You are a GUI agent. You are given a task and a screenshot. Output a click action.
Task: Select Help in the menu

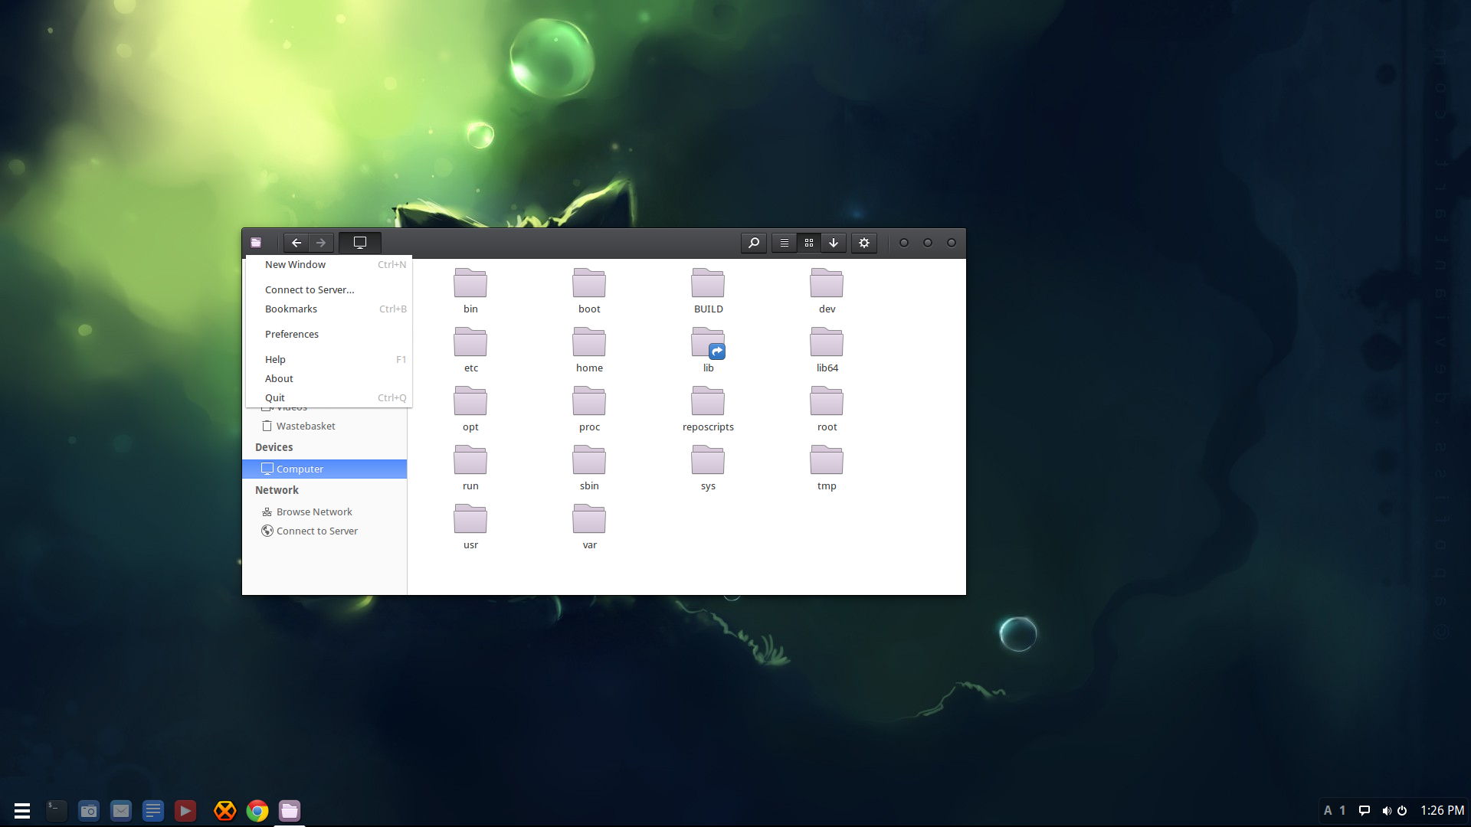tap(329, 359)
